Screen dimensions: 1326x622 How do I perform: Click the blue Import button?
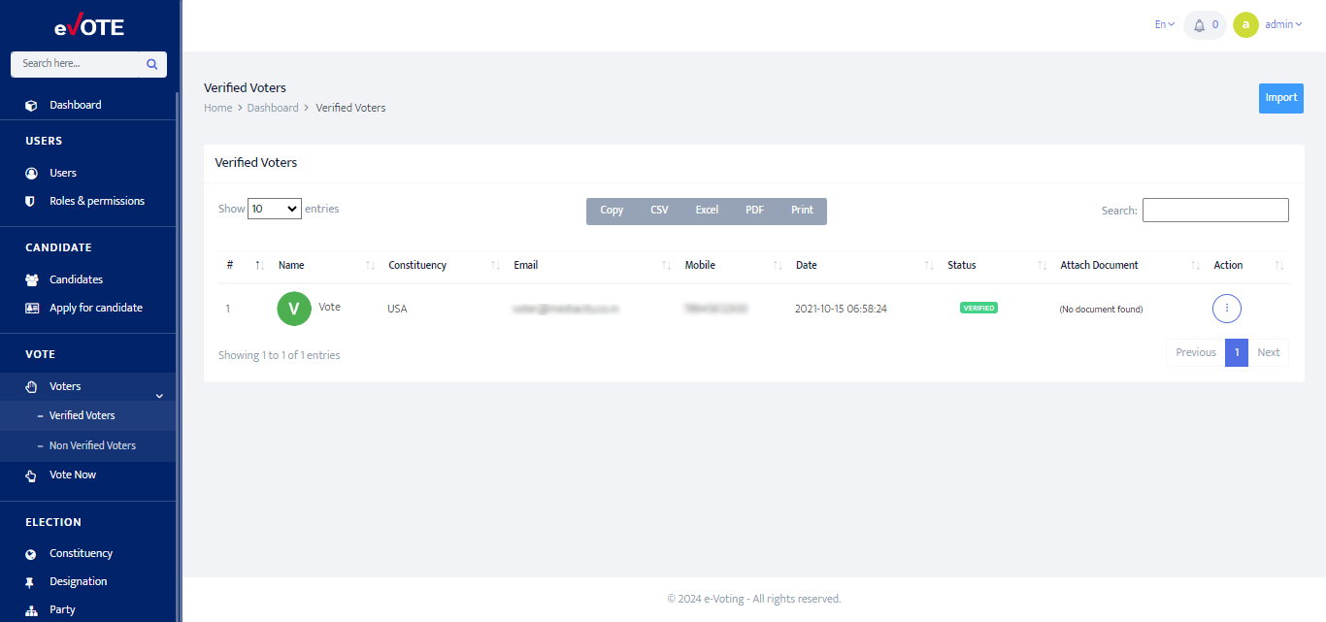[x=1280, y=98]
